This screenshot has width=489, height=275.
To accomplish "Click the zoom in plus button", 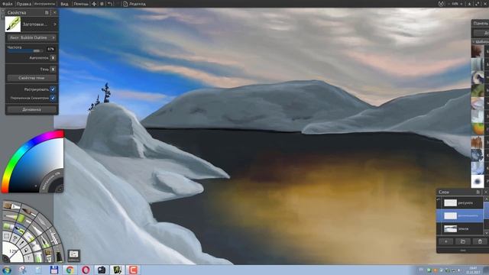I will tap(461, 4).
